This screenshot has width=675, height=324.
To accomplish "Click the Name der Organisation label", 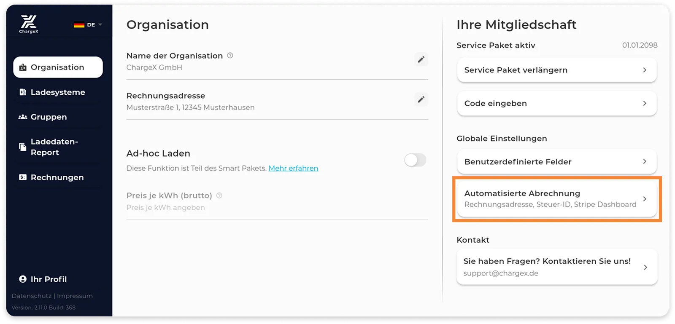I will tap(175, 56).
